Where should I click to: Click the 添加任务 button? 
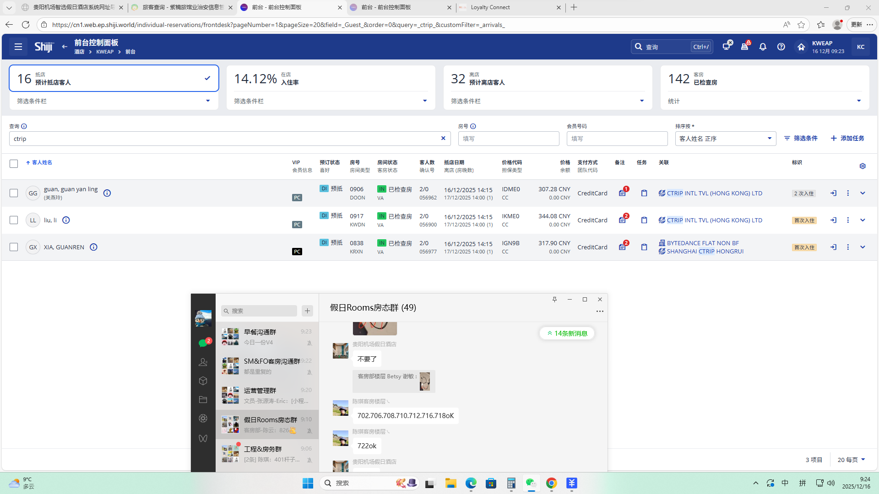847,138
